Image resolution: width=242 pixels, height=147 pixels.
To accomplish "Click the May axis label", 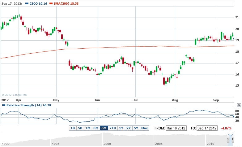I will [56, 100].
